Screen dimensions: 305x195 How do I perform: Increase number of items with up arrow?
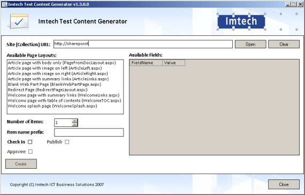pyautogui.click(x=74, y=121)
